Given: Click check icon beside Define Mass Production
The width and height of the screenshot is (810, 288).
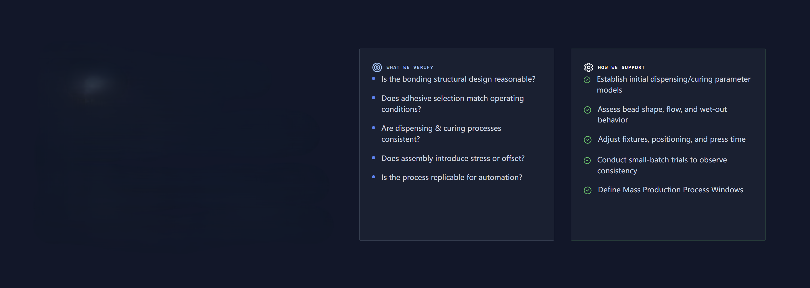Looking at the screenshot, I should (587, 190).
